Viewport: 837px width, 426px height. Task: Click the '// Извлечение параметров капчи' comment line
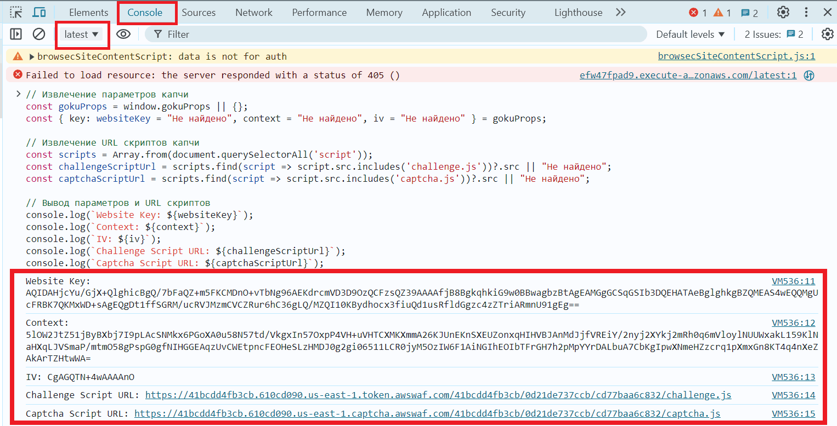(x=108, y=94)
